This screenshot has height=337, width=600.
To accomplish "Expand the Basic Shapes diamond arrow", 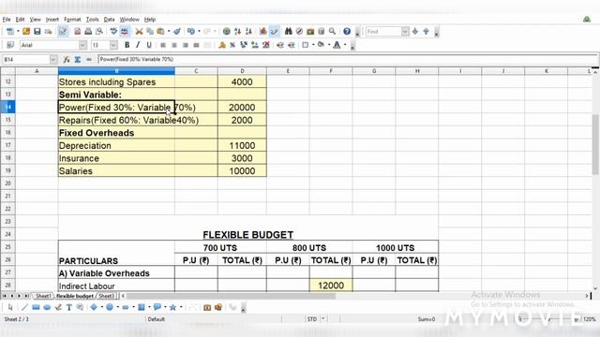I will click(101, 307).
